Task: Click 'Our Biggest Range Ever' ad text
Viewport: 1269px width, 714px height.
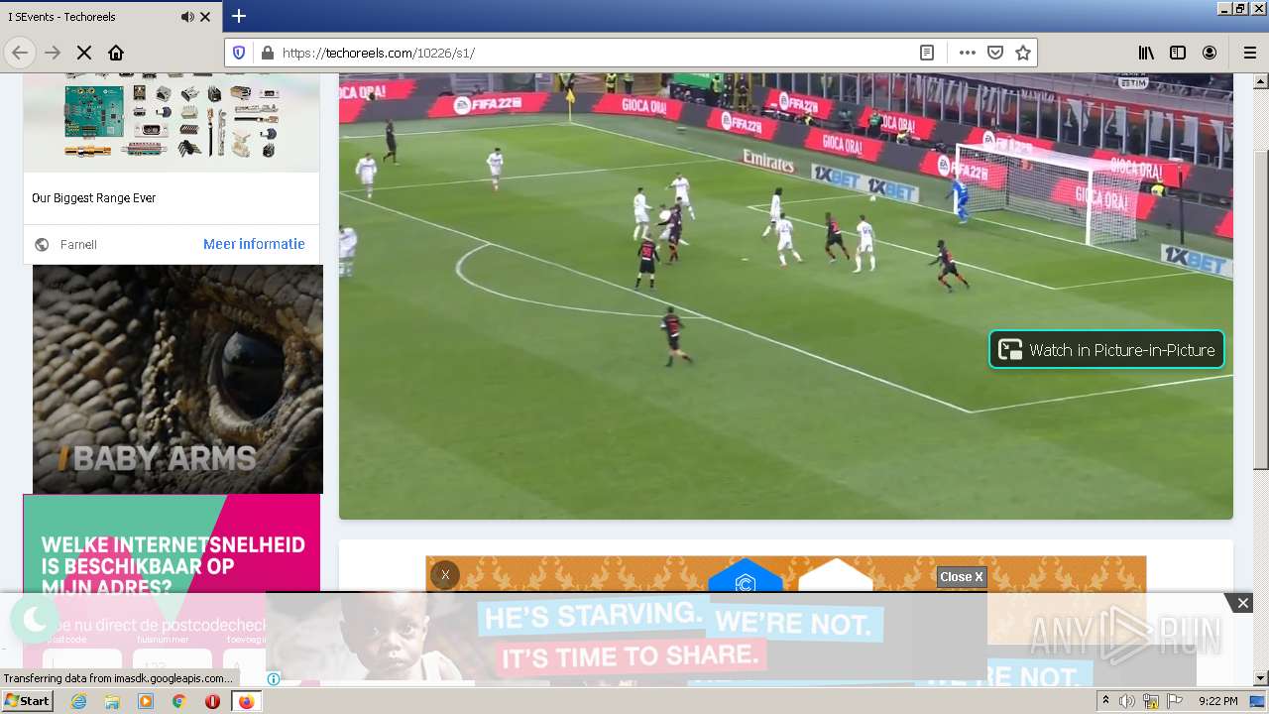Action: 94,198
